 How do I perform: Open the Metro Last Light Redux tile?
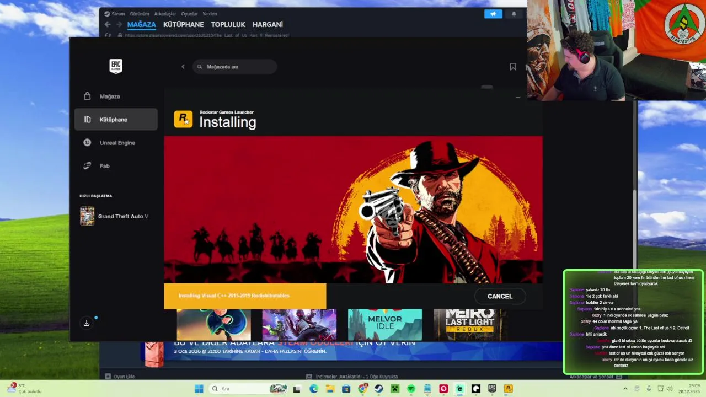point(470,325)
